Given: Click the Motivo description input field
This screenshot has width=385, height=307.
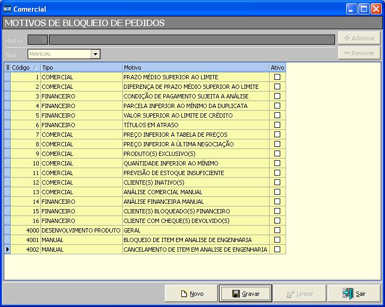Looking at the screenshot, I should tap(191, 39).
